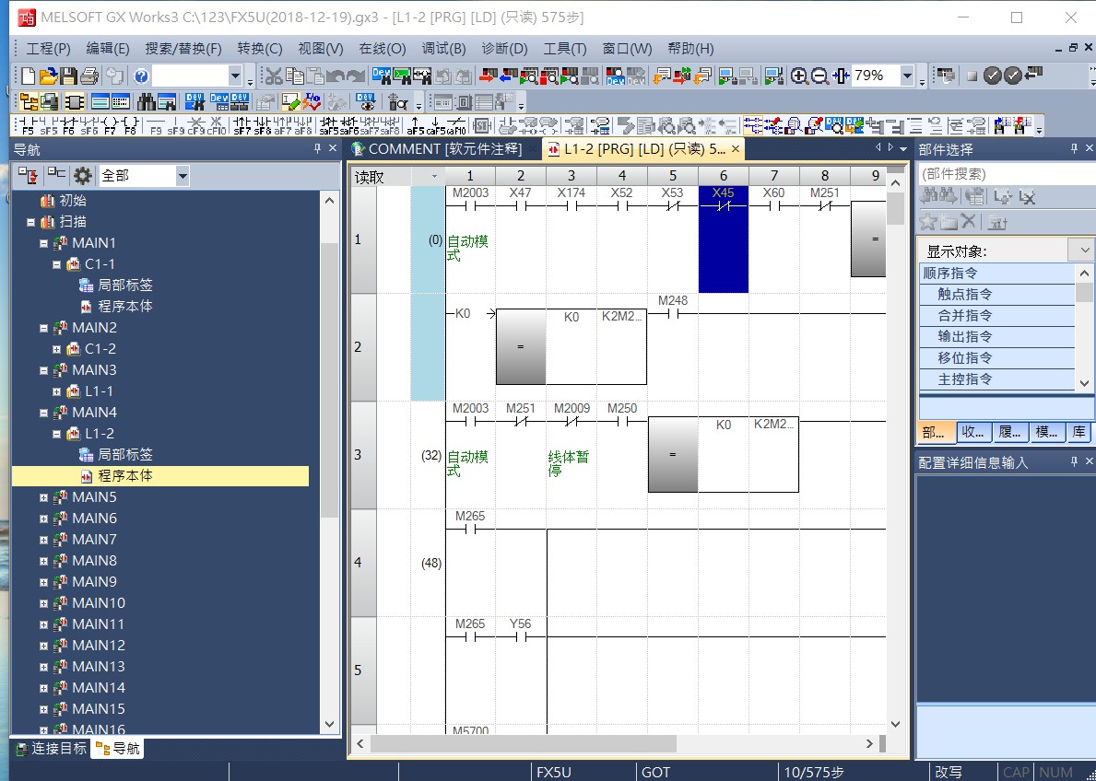Insert normally-open contact with F5 icon
Screen dimensions: 1096x781
pos(28,125)
